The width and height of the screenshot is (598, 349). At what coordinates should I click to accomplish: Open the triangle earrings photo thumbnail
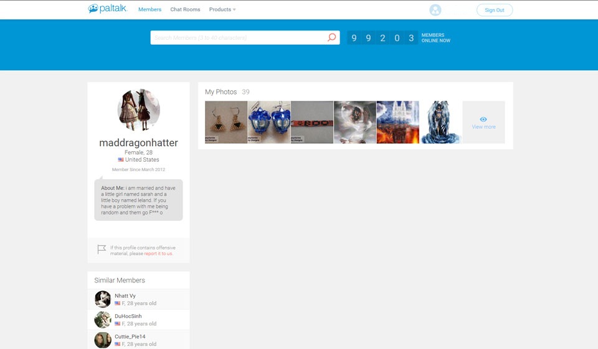tap(226, 123)
